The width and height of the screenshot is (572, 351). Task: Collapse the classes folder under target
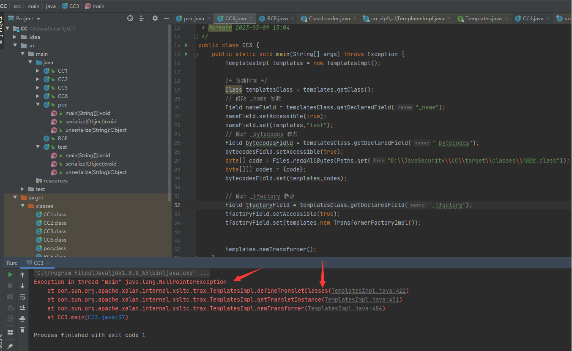23,206
